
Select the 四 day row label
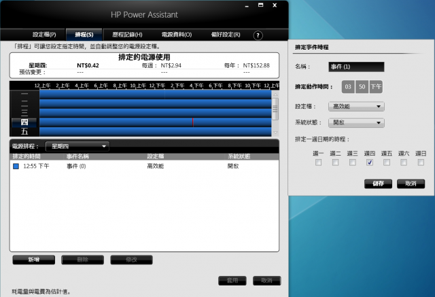click(24, 122)
